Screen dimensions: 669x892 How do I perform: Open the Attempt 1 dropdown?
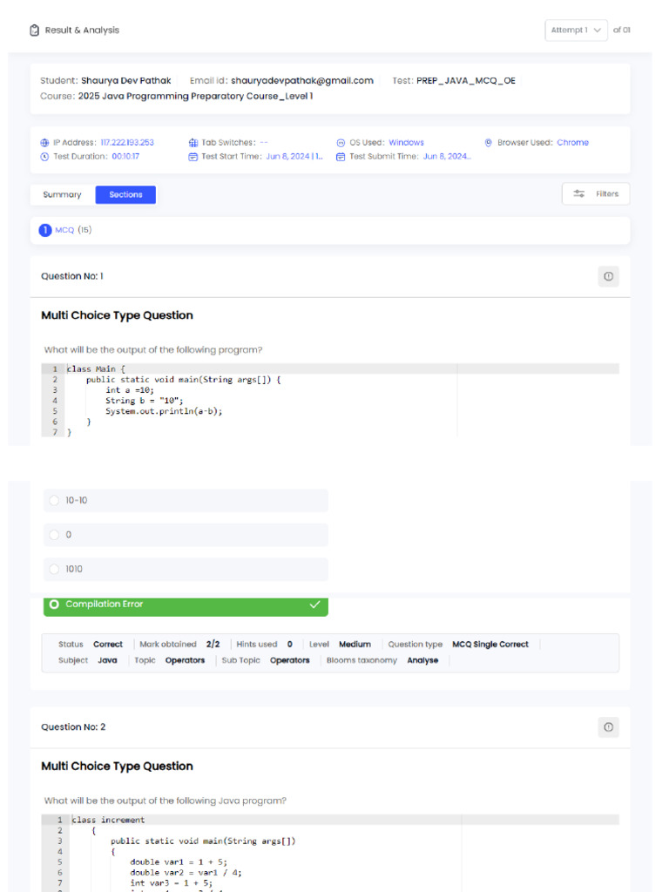[576, 30]
